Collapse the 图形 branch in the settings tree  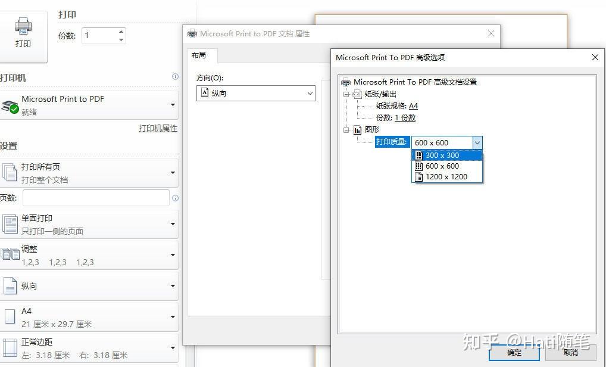coord(346,129)
